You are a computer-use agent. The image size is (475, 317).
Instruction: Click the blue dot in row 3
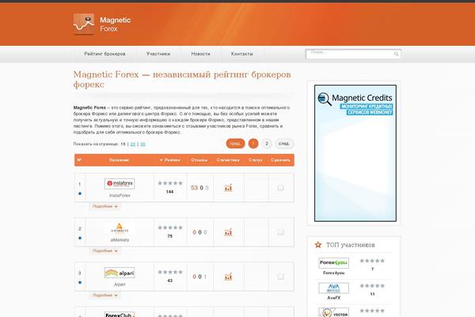point(80,282)
